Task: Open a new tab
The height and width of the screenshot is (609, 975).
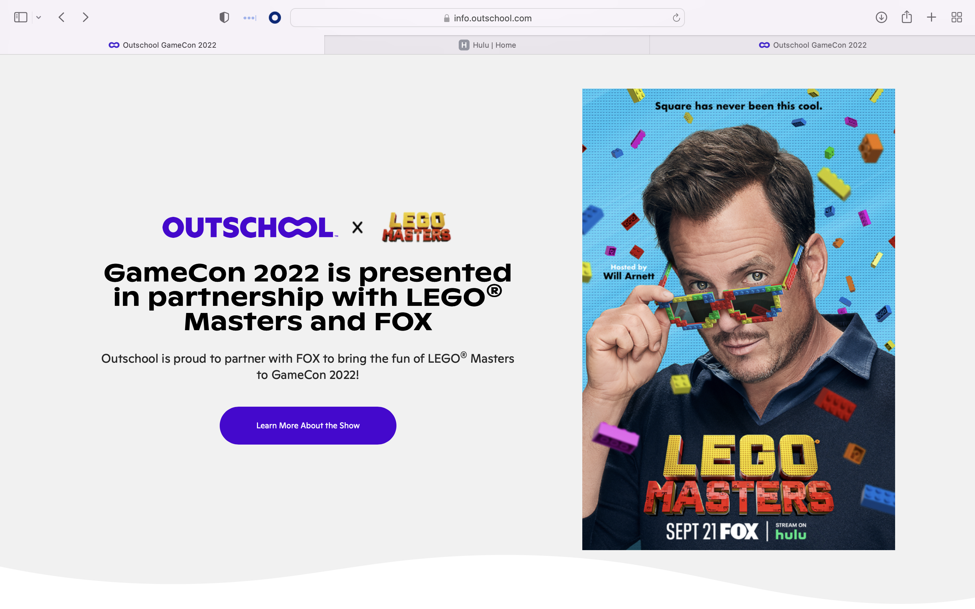Action: tap(931, 17)
